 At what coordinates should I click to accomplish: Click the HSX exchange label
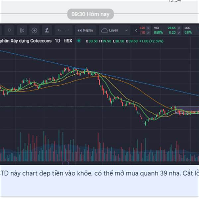(68, 41)
